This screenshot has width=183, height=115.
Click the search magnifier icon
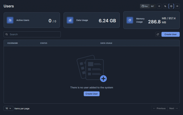7,34
